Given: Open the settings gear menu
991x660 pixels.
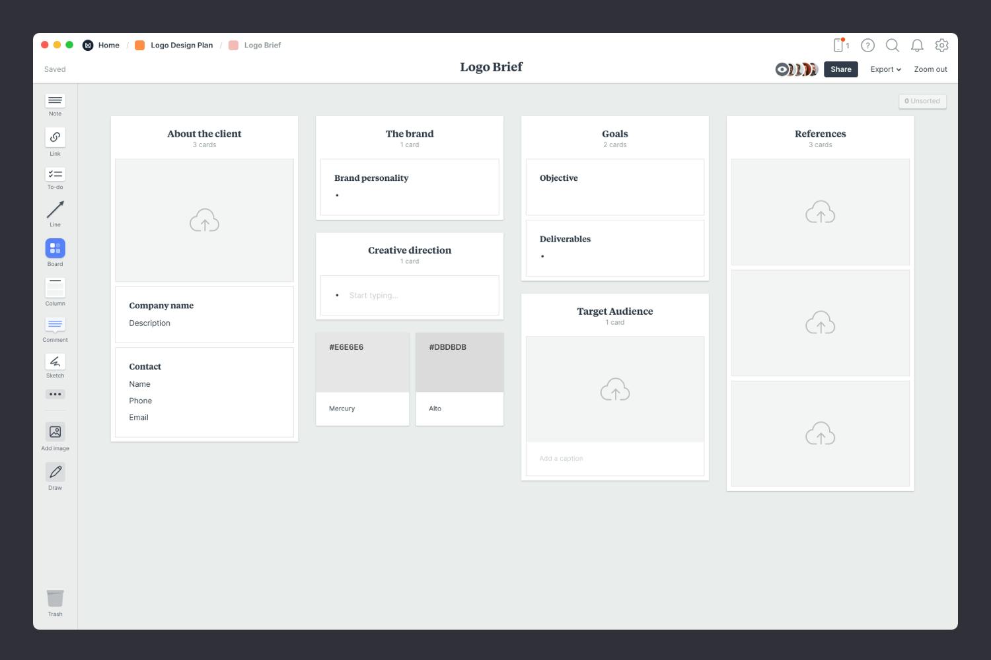Looking at the screenshot, I should 941,46.
